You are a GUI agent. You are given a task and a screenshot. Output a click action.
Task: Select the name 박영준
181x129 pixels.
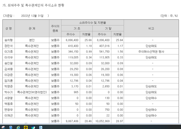(x=8, y=86)
